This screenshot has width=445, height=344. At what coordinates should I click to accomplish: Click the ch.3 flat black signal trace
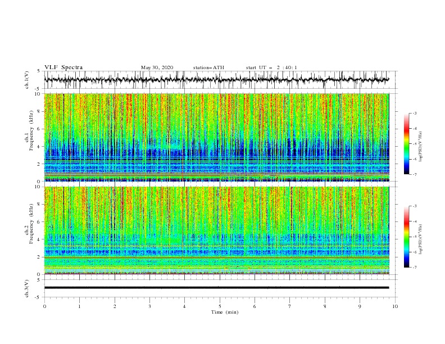216,288
